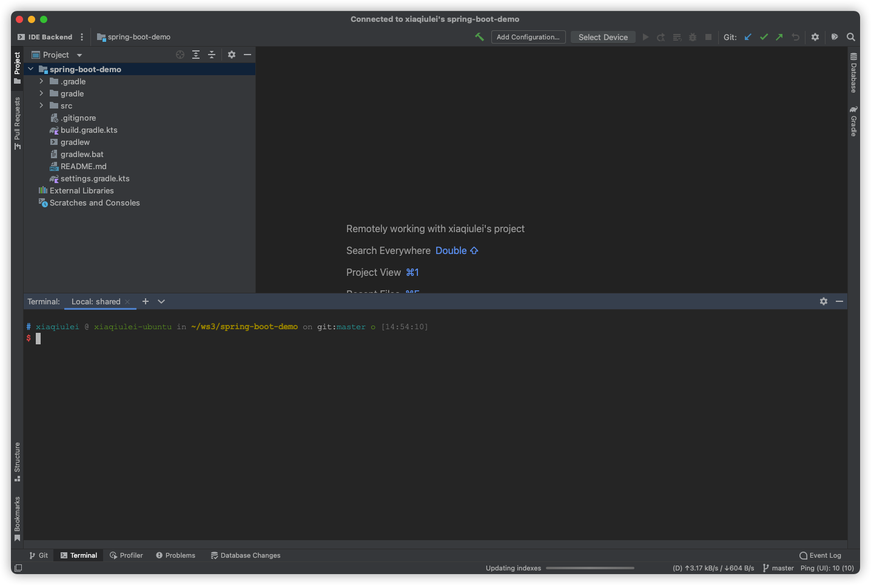Click the Updating indexes progress bar
Image resolution: width=871 pixels, height=585 pixels.
[590, 568]
